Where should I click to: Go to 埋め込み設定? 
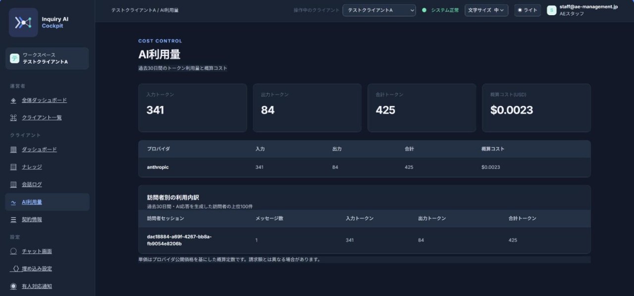coord(37,269)
